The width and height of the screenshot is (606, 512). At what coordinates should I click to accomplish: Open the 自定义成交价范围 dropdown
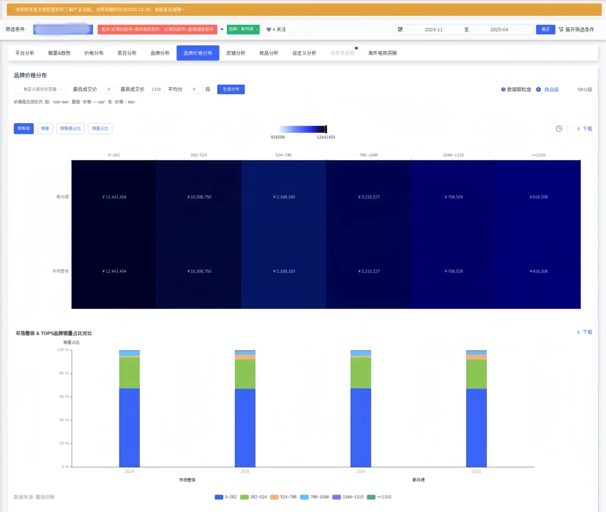pyautogui.click(x=40, y=89)
